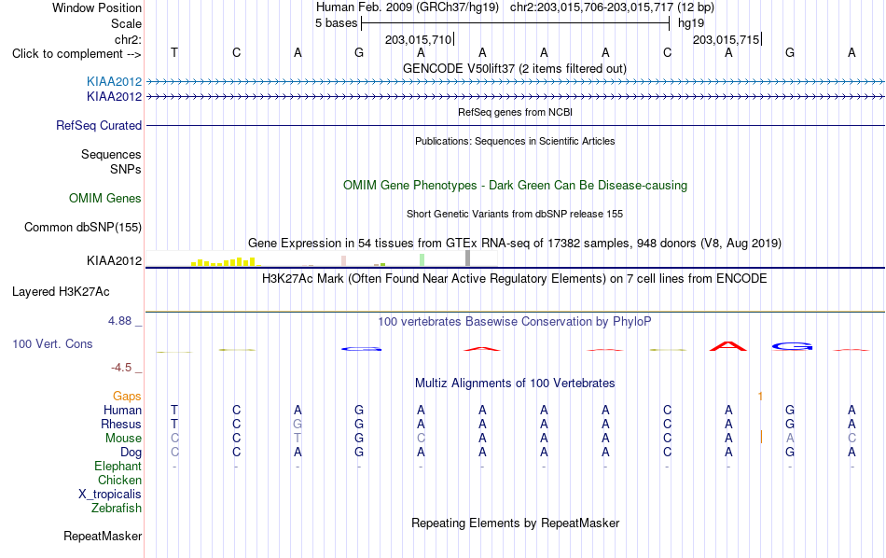Open Common dbSNP(155) track label
Viewport: 886px width, 558px height.
[x=83, y=228]
